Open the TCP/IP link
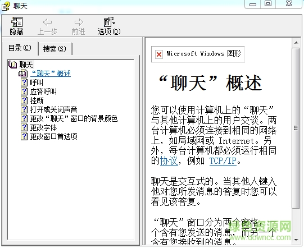This screenshot has height=248, width=304. (223, 161)
